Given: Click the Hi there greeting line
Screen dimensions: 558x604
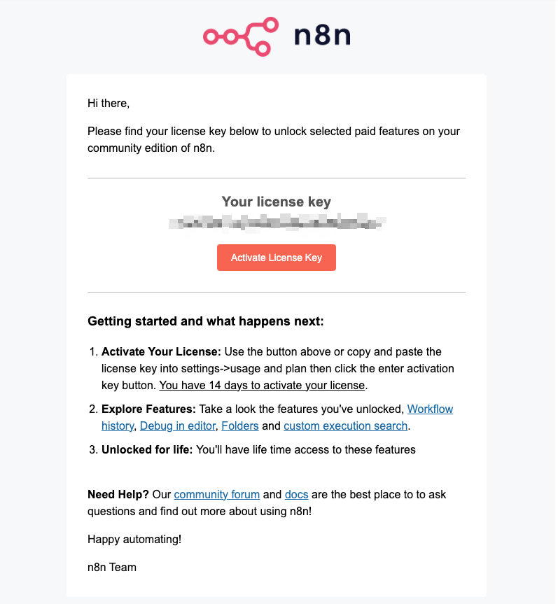Looking at the screenshot, I should [109, 104].
